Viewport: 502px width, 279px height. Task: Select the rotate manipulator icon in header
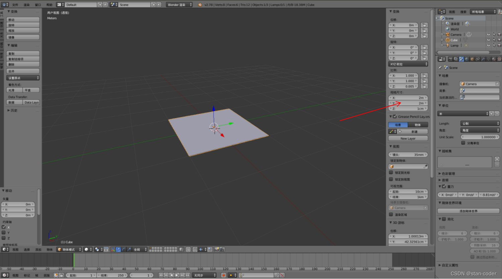pyautogui.click(x=123, y=249)
